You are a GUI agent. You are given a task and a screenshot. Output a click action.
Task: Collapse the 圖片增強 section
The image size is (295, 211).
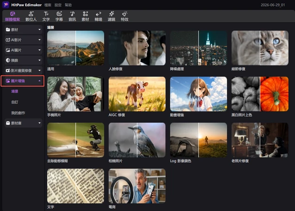[23, 81]
